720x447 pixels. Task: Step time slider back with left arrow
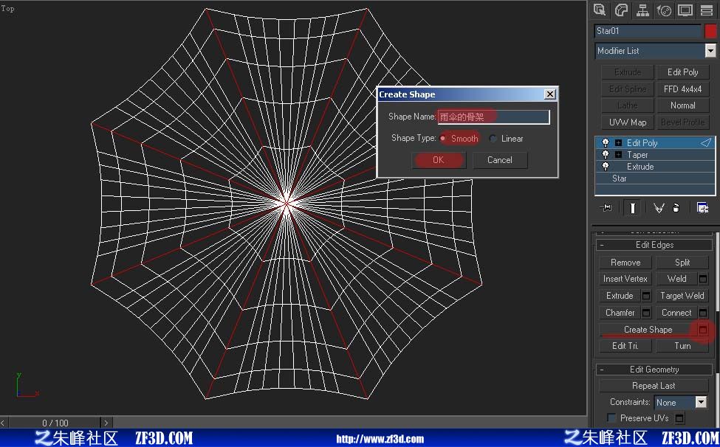(4, 423)
